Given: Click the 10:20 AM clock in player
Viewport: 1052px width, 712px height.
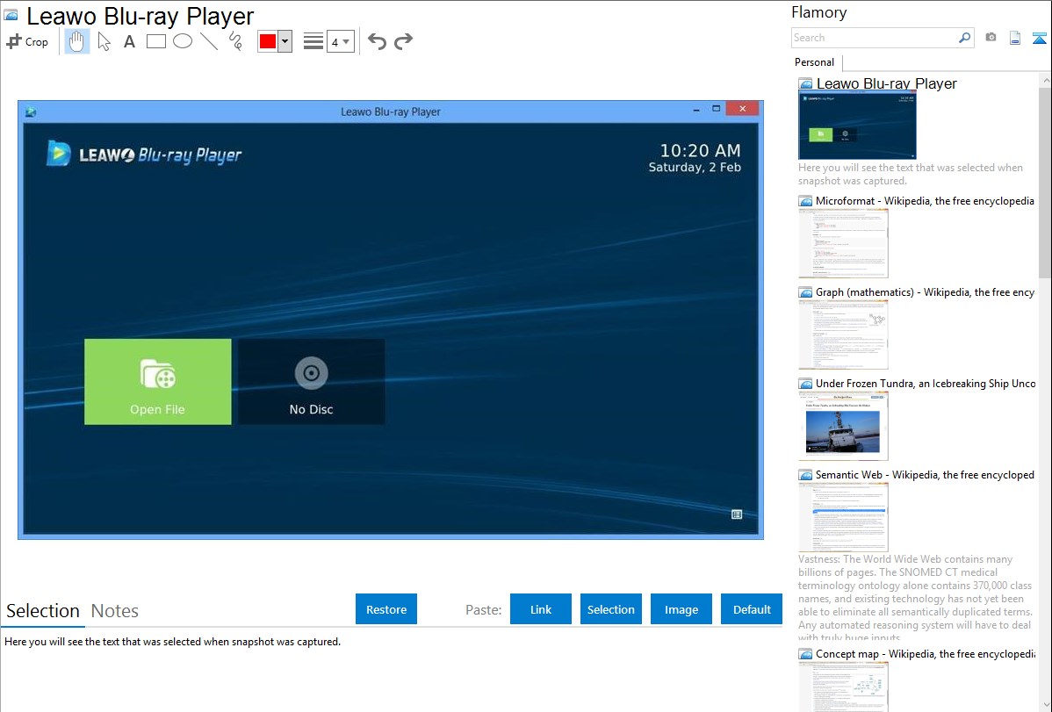Looking at the screenshot, I should (701, 150).
